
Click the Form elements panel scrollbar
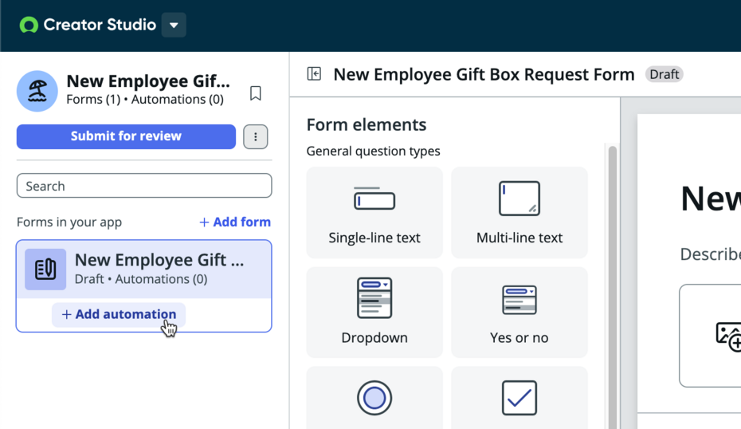pyautogui.click(x=613, y=288)
